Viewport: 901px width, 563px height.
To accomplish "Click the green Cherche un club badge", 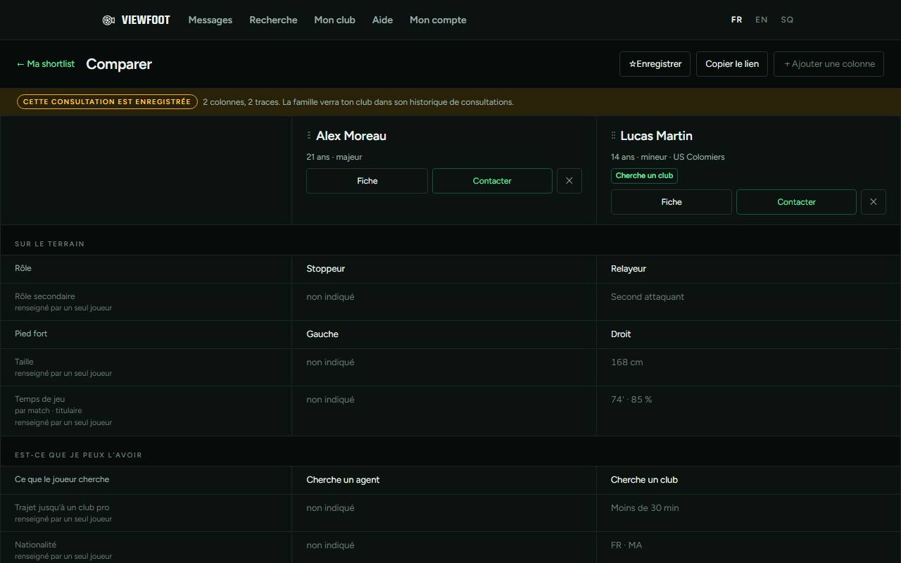I will (x=644, y=176).
